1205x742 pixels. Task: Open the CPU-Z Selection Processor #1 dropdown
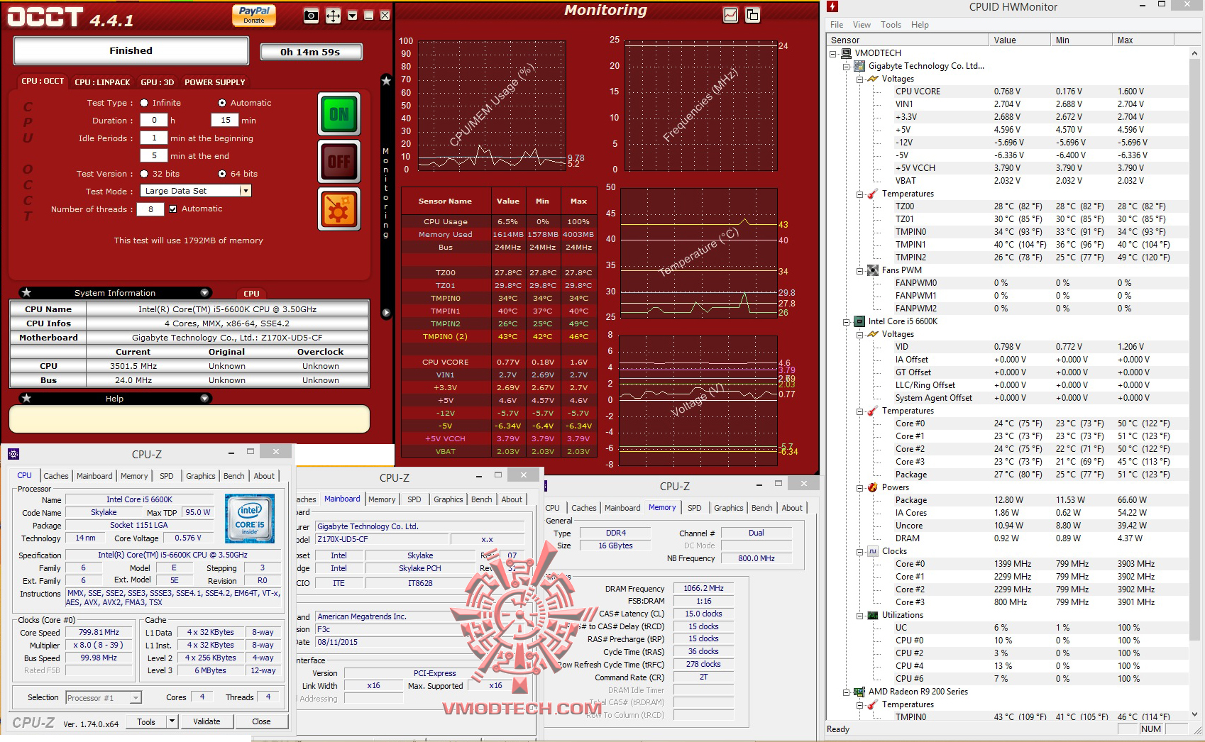pos(104,698)
